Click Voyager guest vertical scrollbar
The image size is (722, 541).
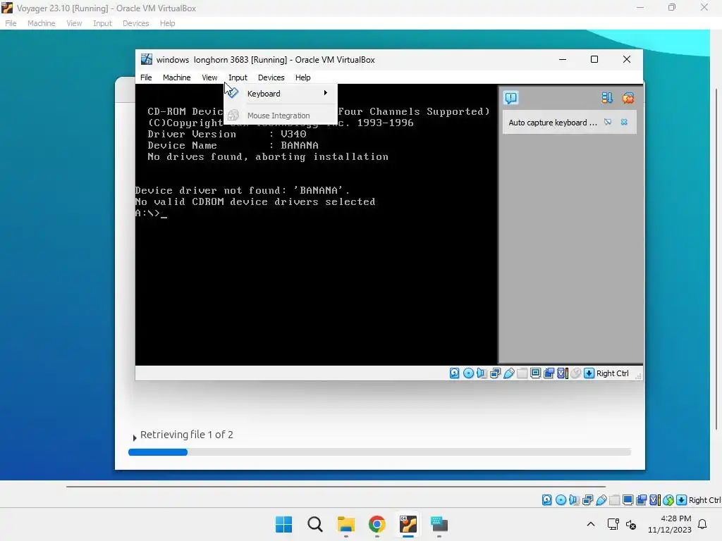coord(716,260)
